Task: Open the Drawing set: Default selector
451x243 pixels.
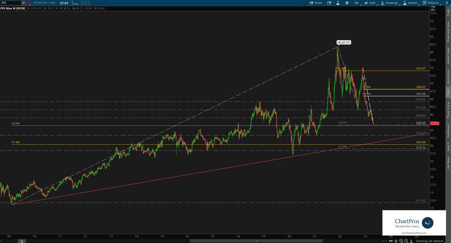Action: (x=430, y=241)
